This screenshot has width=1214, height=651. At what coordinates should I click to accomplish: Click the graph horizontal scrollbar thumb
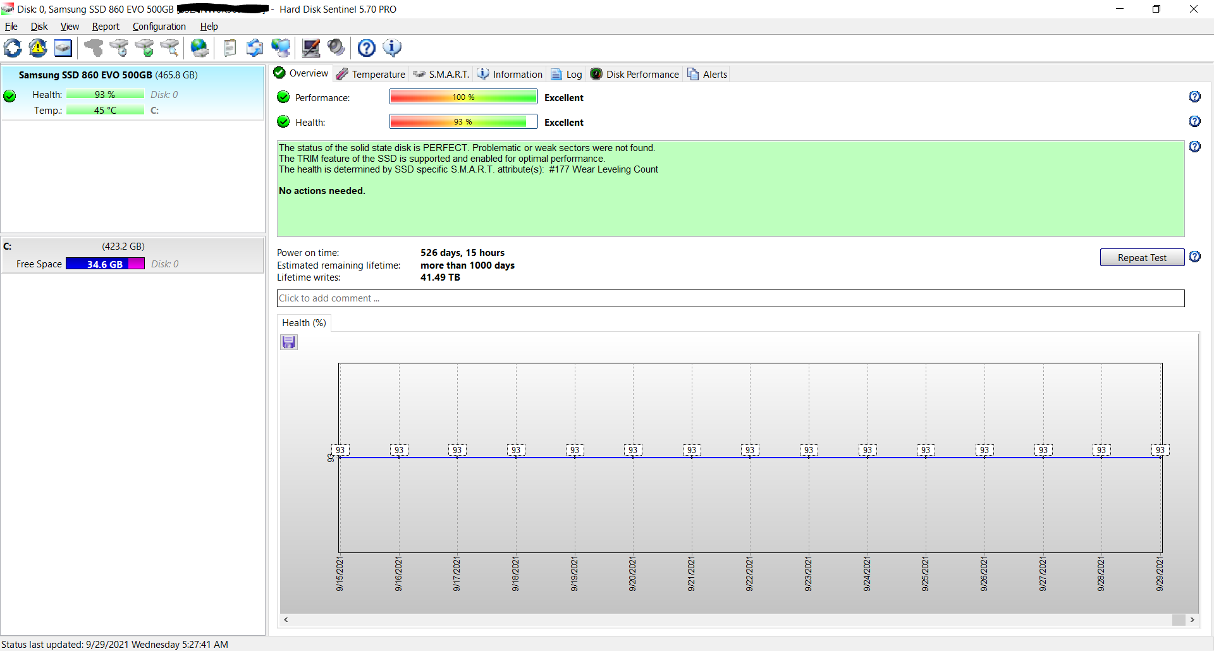[x=1179, y=620]
